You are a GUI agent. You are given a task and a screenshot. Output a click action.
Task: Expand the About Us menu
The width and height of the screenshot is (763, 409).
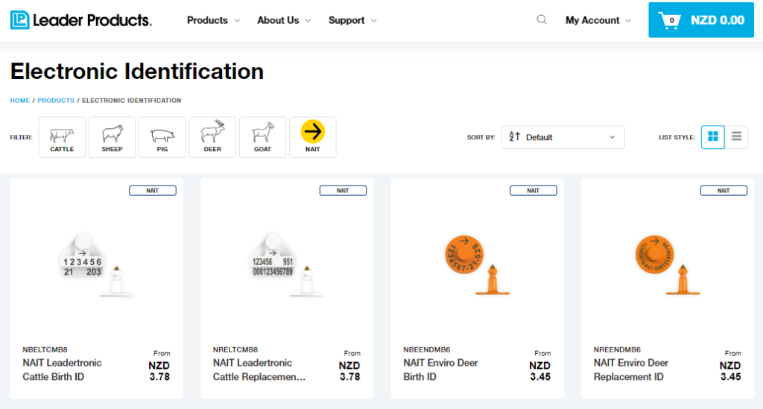284,20
